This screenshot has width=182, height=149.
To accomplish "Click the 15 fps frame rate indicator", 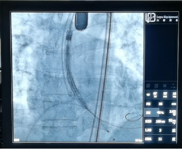I will click(x=139, y=140).
